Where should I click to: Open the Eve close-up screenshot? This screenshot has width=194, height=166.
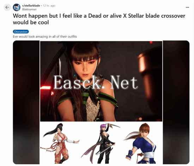(101, 81)
